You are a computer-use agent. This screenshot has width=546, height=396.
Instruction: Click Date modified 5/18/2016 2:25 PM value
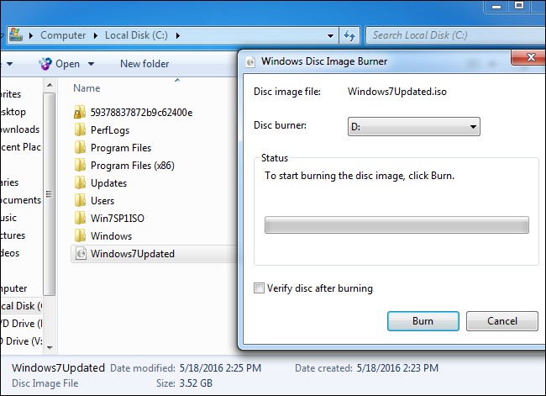tap(220, 368)
